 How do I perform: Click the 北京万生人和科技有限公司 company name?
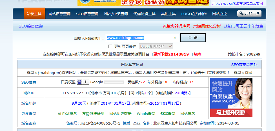pos(175,123)
